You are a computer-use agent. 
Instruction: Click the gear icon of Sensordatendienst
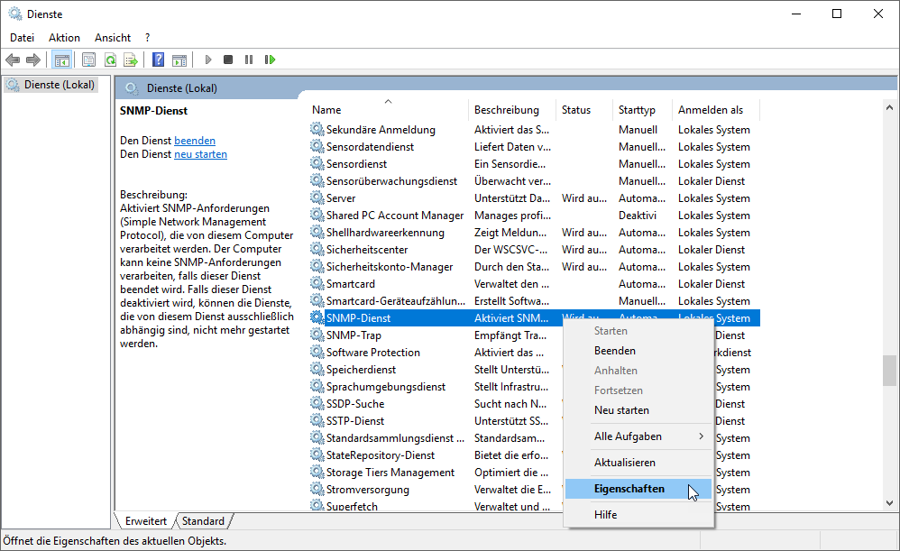(x=317, y=146)
